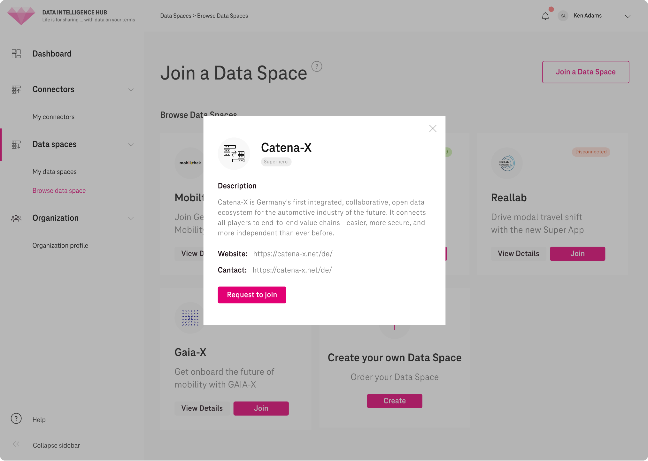This screenshot has width=648, height=461.
Task: Collapse the Organization menu chevron
Action: click(x=131, y=219)
